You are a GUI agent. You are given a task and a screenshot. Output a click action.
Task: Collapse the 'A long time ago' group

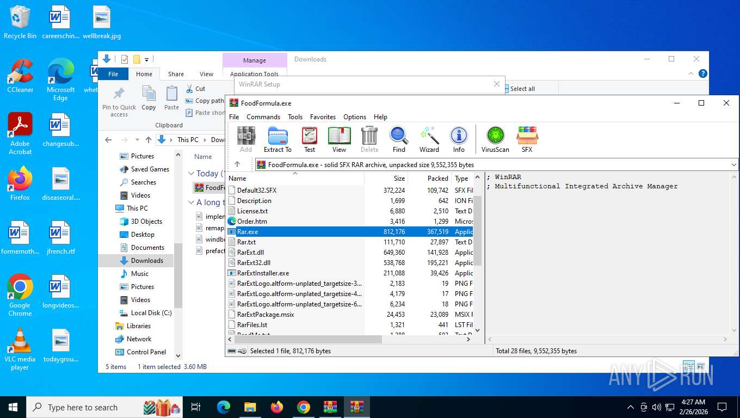191,202
